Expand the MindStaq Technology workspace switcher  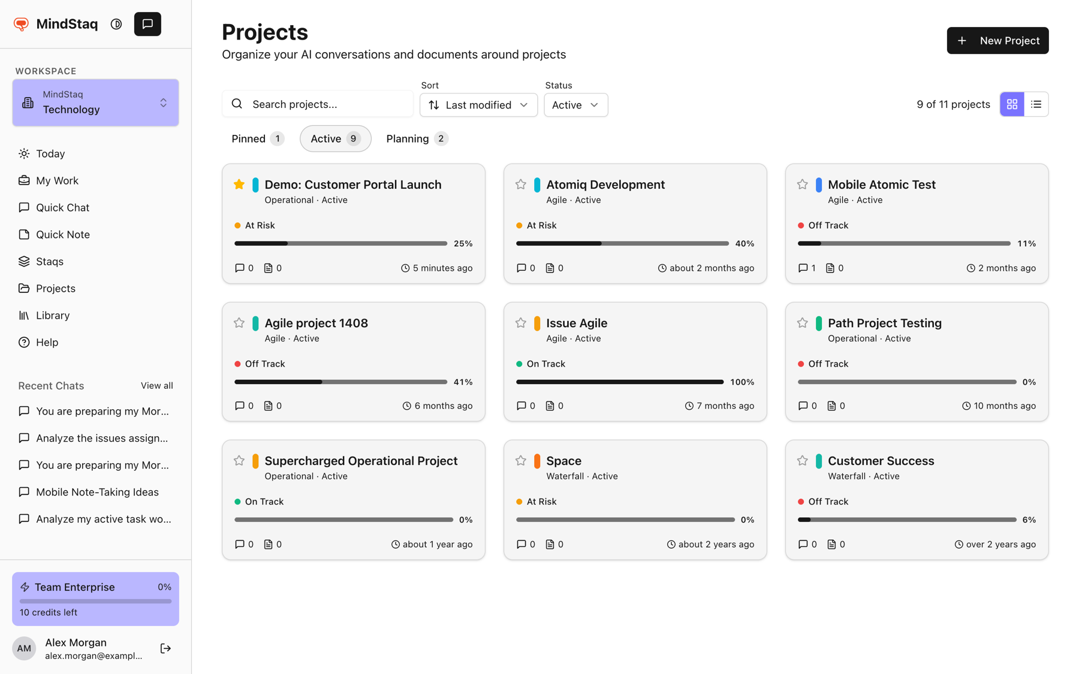click(x=96, y=102)
